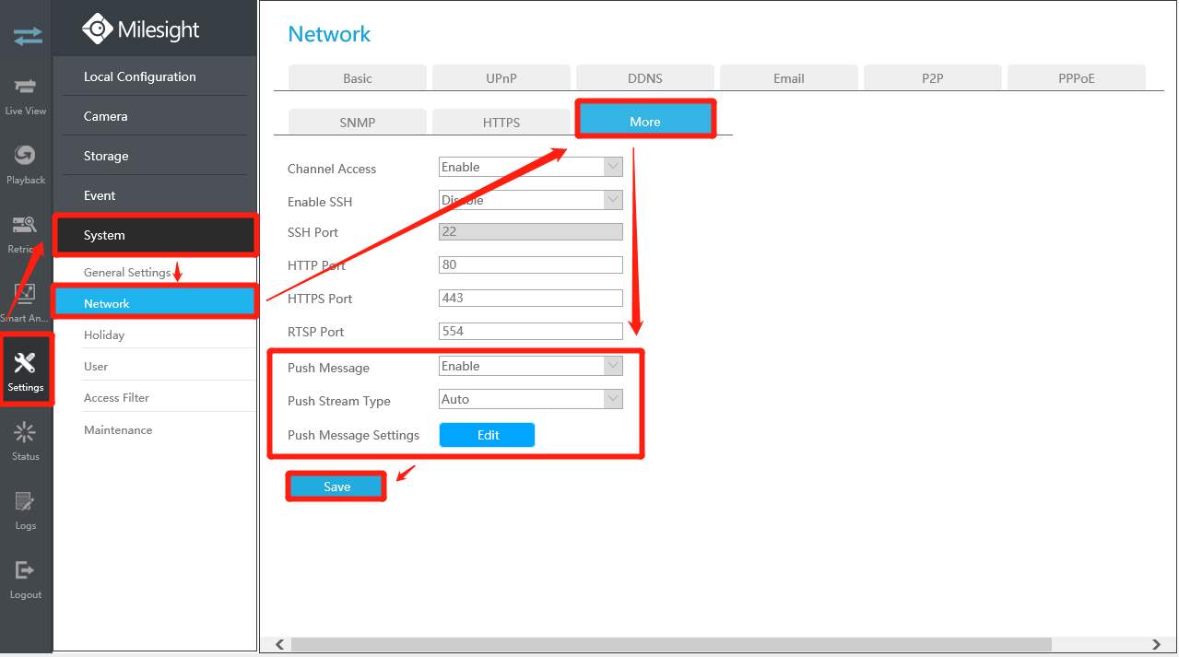Switch to the Basic tab
Screen dimensions: 1179x657
point(358,78)
